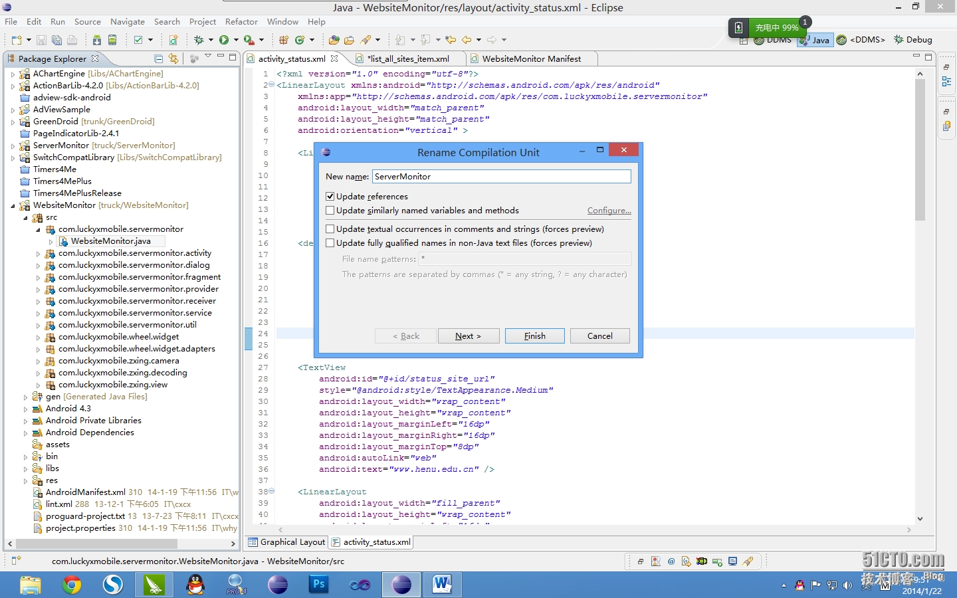The height and width of the screenshot is (598, 957).
Task: Click the New name input field
Action: 502,177
